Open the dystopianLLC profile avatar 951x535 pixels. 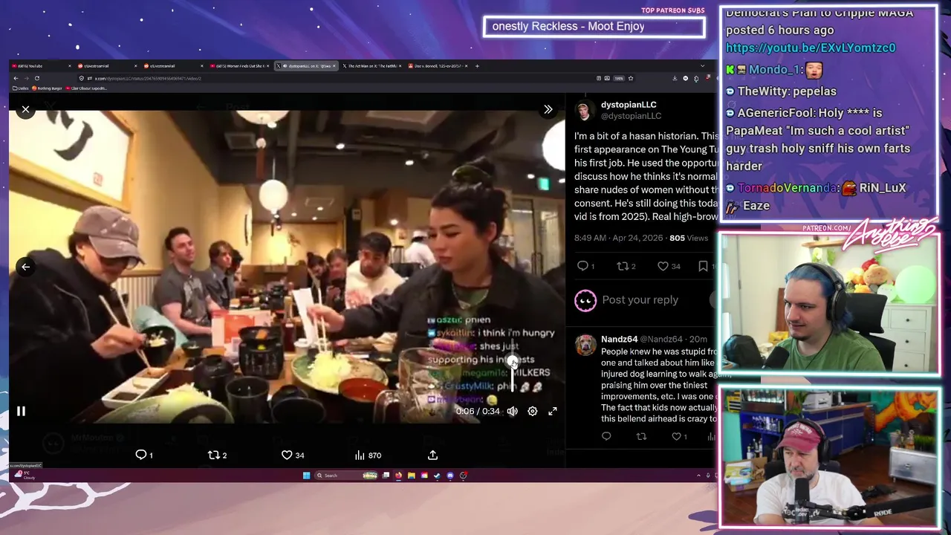coord(585,110)
